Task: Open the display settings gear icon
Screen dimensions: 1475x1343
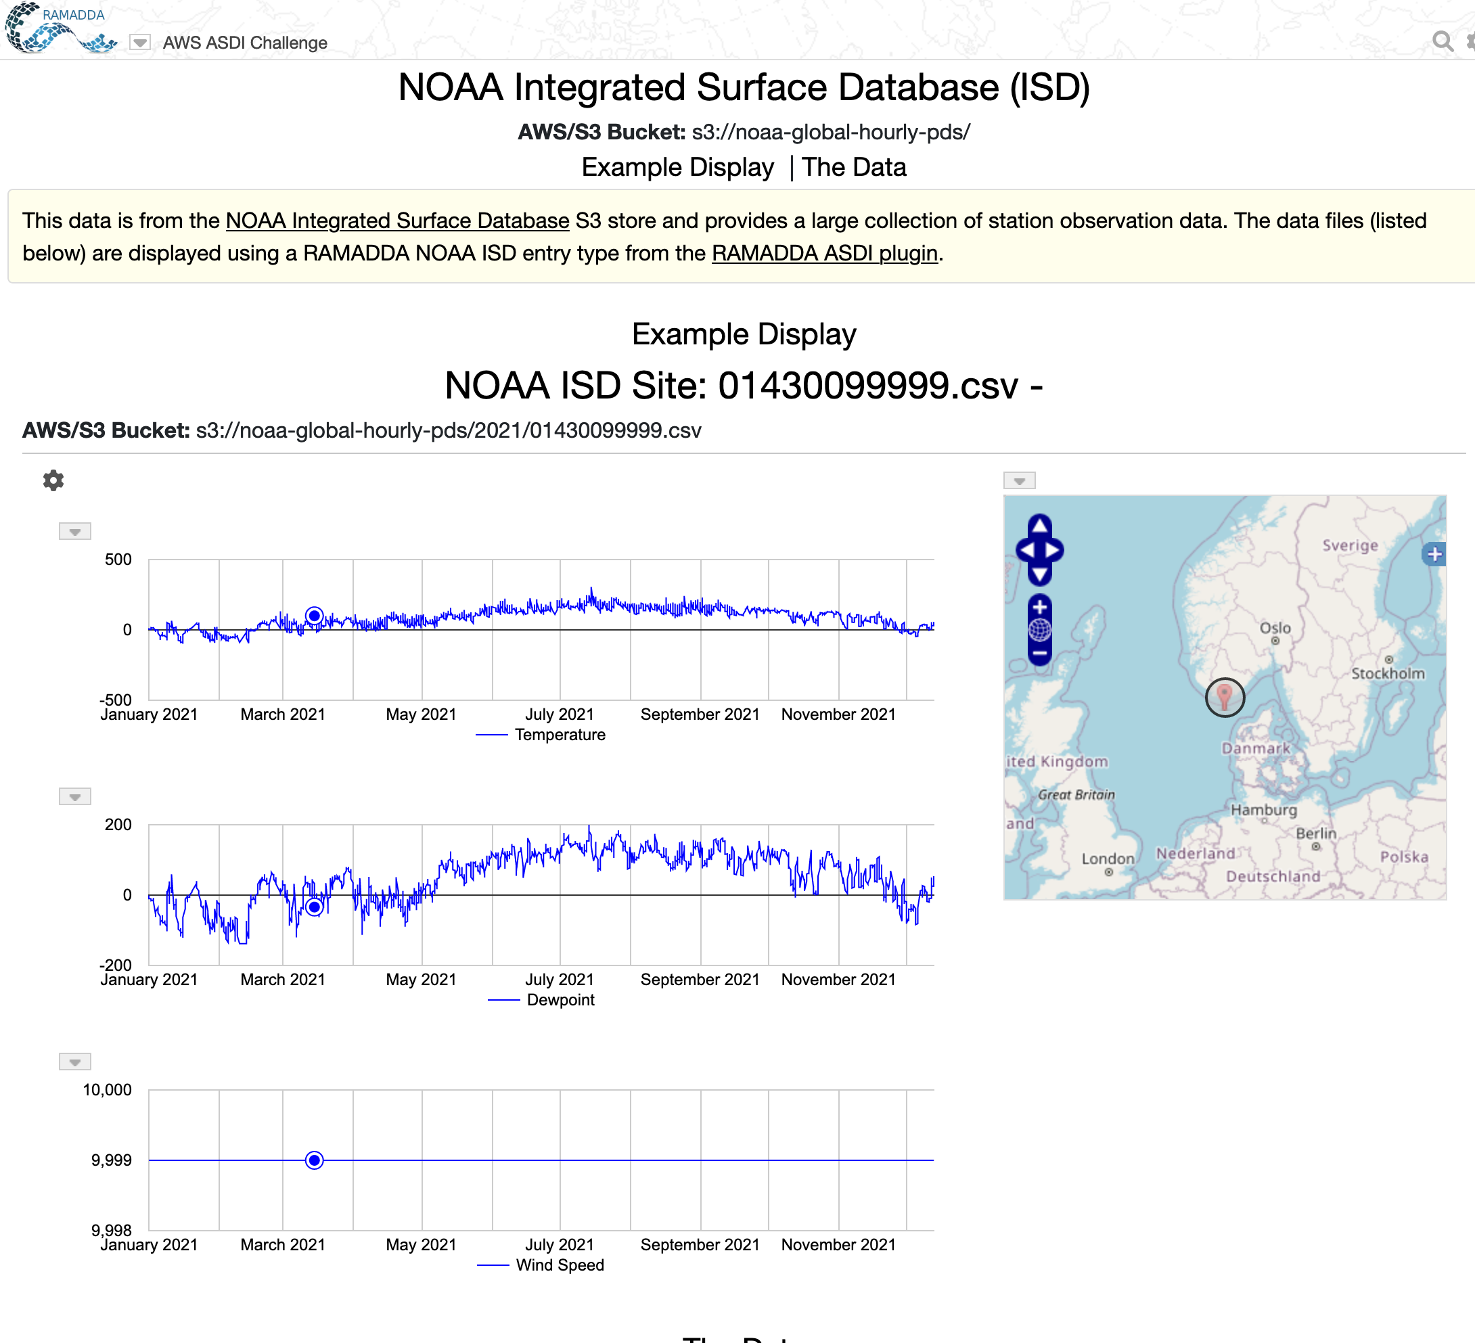Action: click(x=53, y=480)
